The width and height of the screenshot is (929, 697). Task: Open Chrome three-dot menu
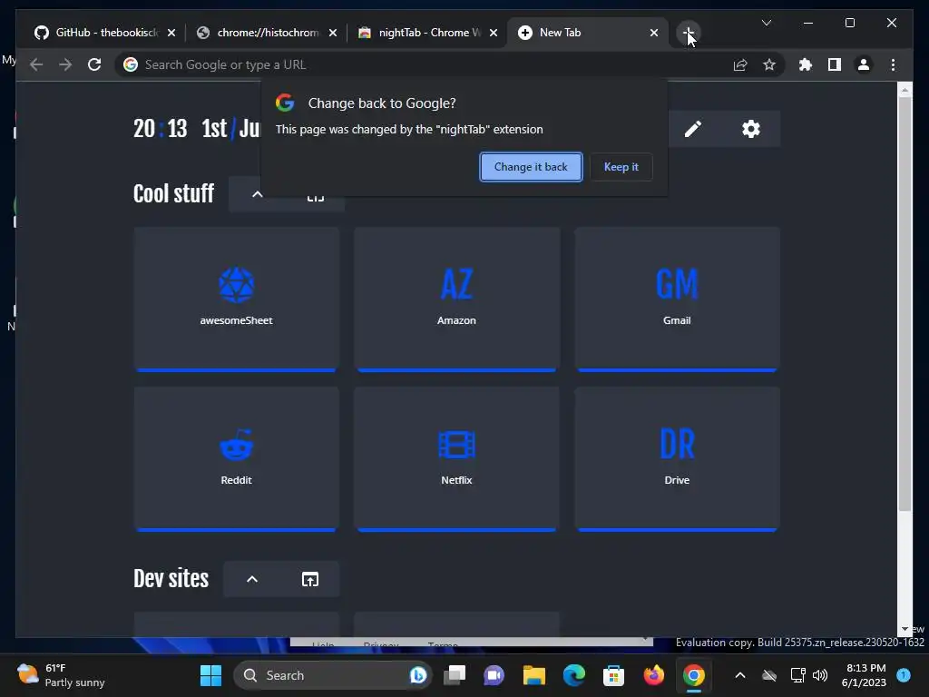[893, 64]
